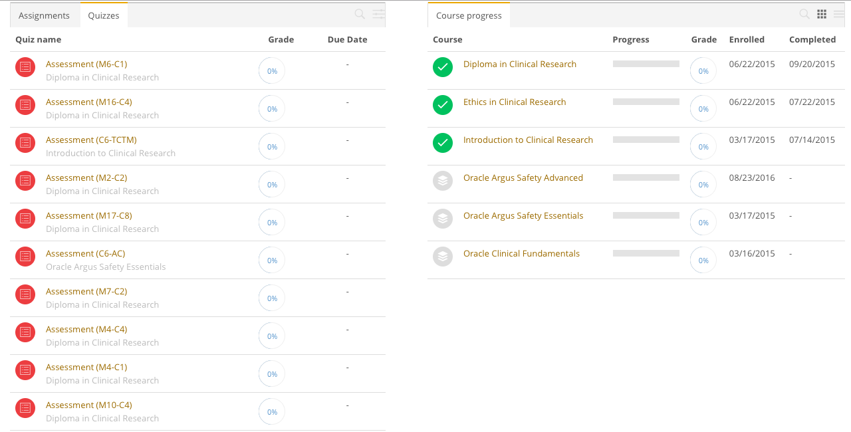
Task: Open search in the Quizzes panel
Action: click(x=360, y=14)
